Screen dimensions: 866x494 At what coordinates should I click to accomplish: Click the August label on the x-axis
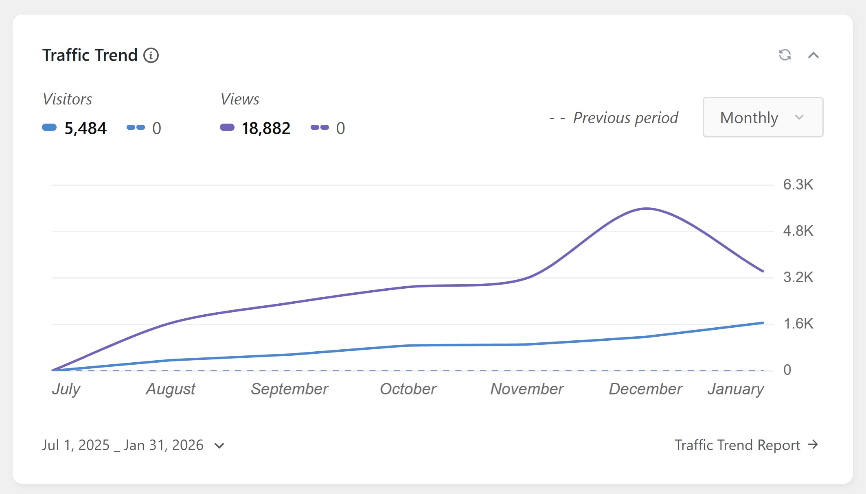click(171, 389)
